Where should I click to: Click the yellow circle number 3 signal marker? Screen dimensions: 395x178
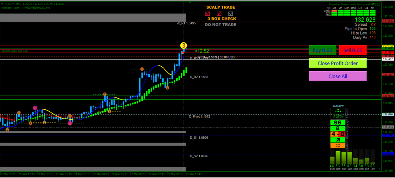(x=183, y=46)
